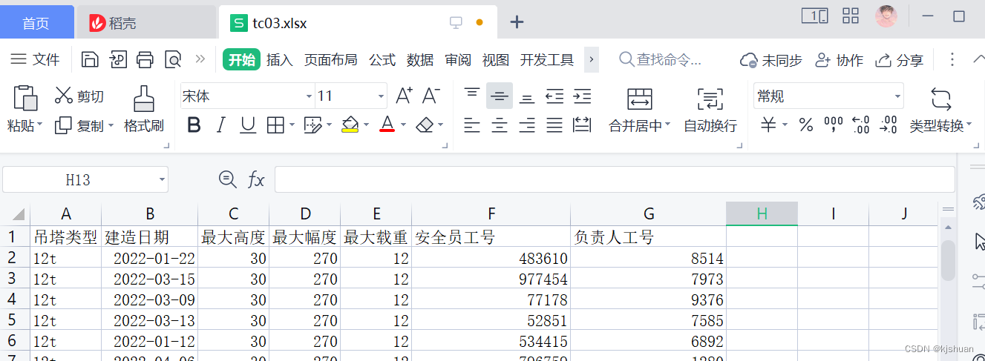Screen dimensions: 985x361
Task: Toggle Italic formatting
Action: (x=220, y=125)
